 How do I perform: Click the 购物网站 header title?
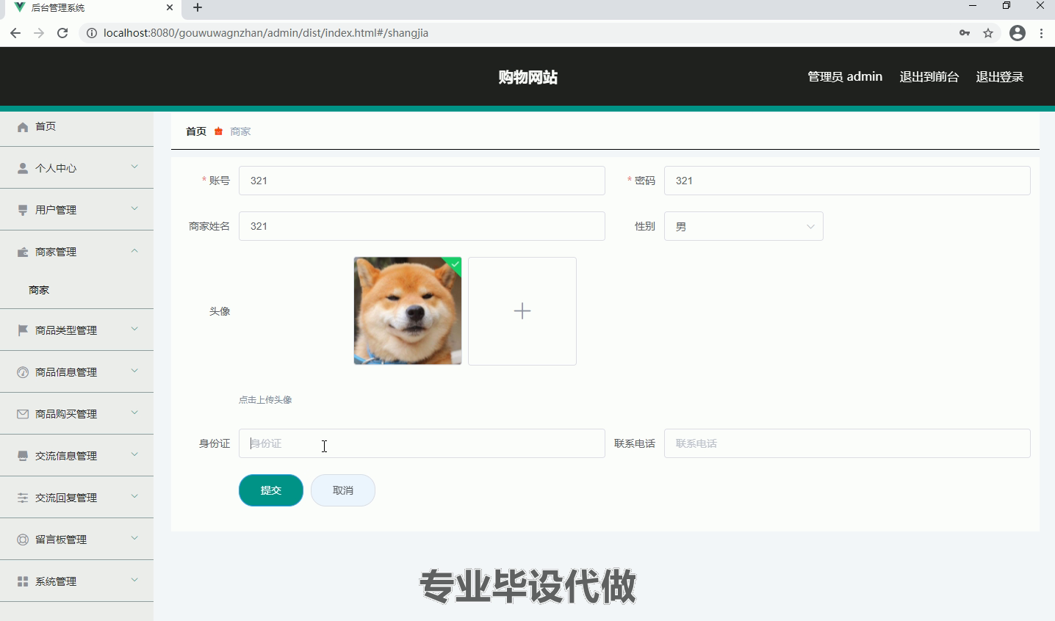click(527, 77)
